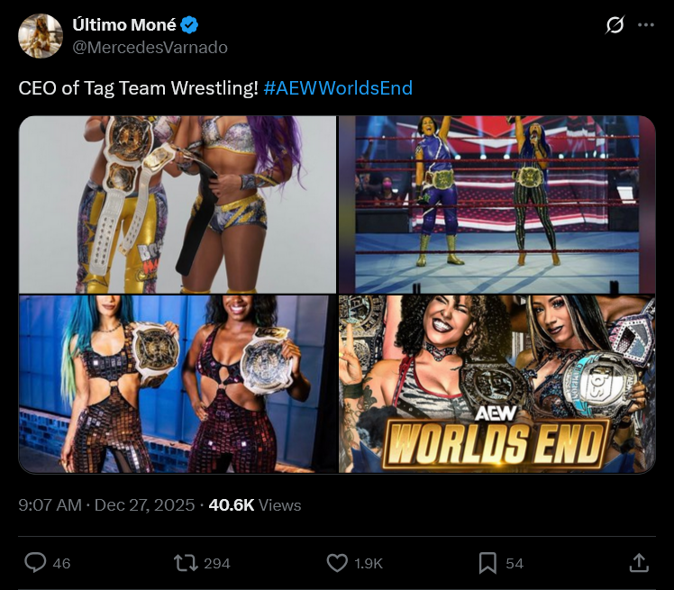The width and height of the screenshot is (674, 590).
Task: Click the 40.6K Views count
Action: tap(255, 505)
